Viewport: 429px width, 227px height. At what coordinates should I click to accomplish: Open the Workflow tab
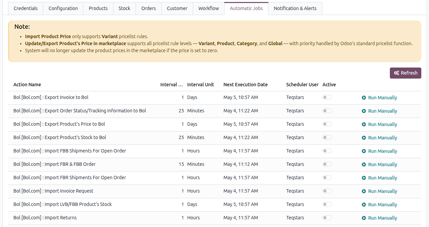209,8
